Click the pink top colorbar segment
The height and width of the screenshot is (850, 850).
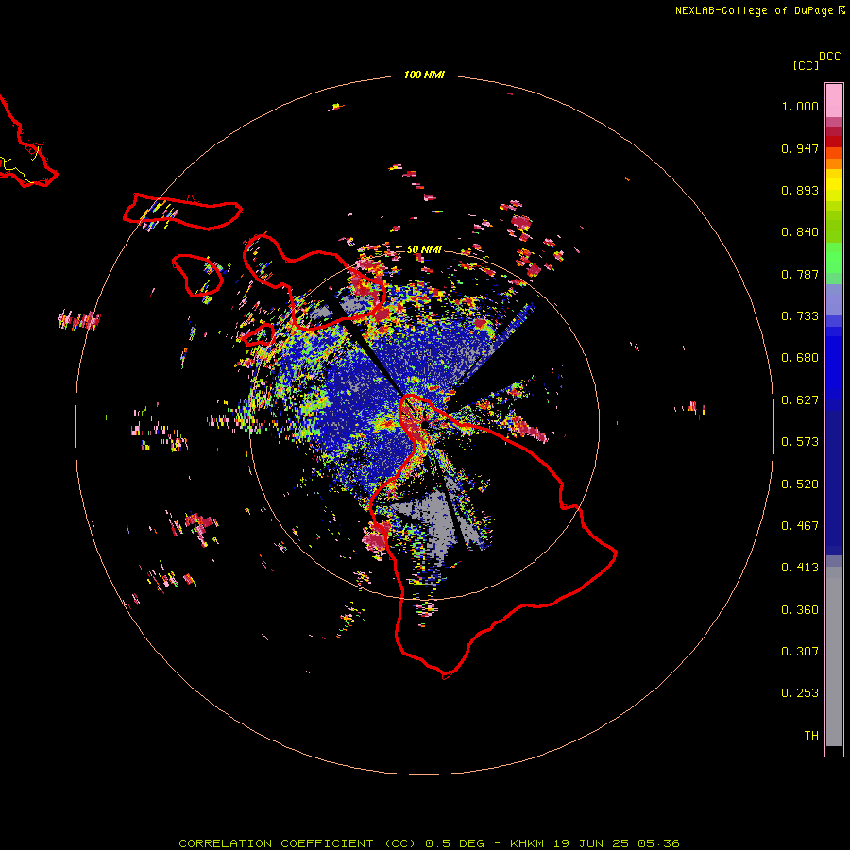(834, 101)
